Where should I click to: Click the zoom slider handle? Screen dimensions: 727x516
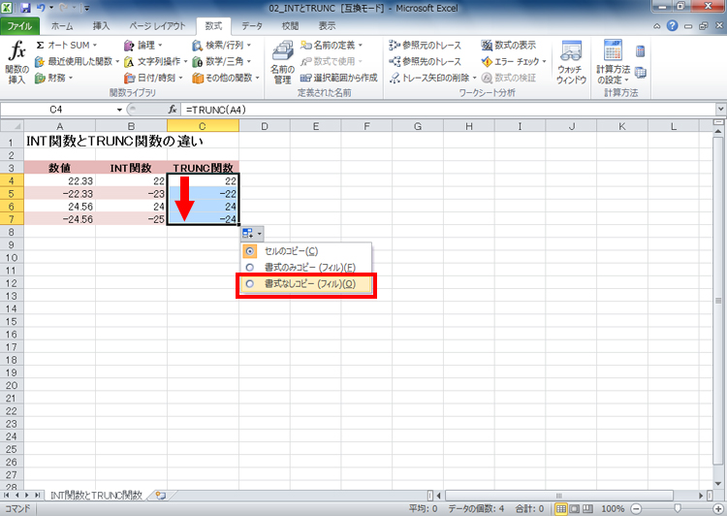point(678,509)
